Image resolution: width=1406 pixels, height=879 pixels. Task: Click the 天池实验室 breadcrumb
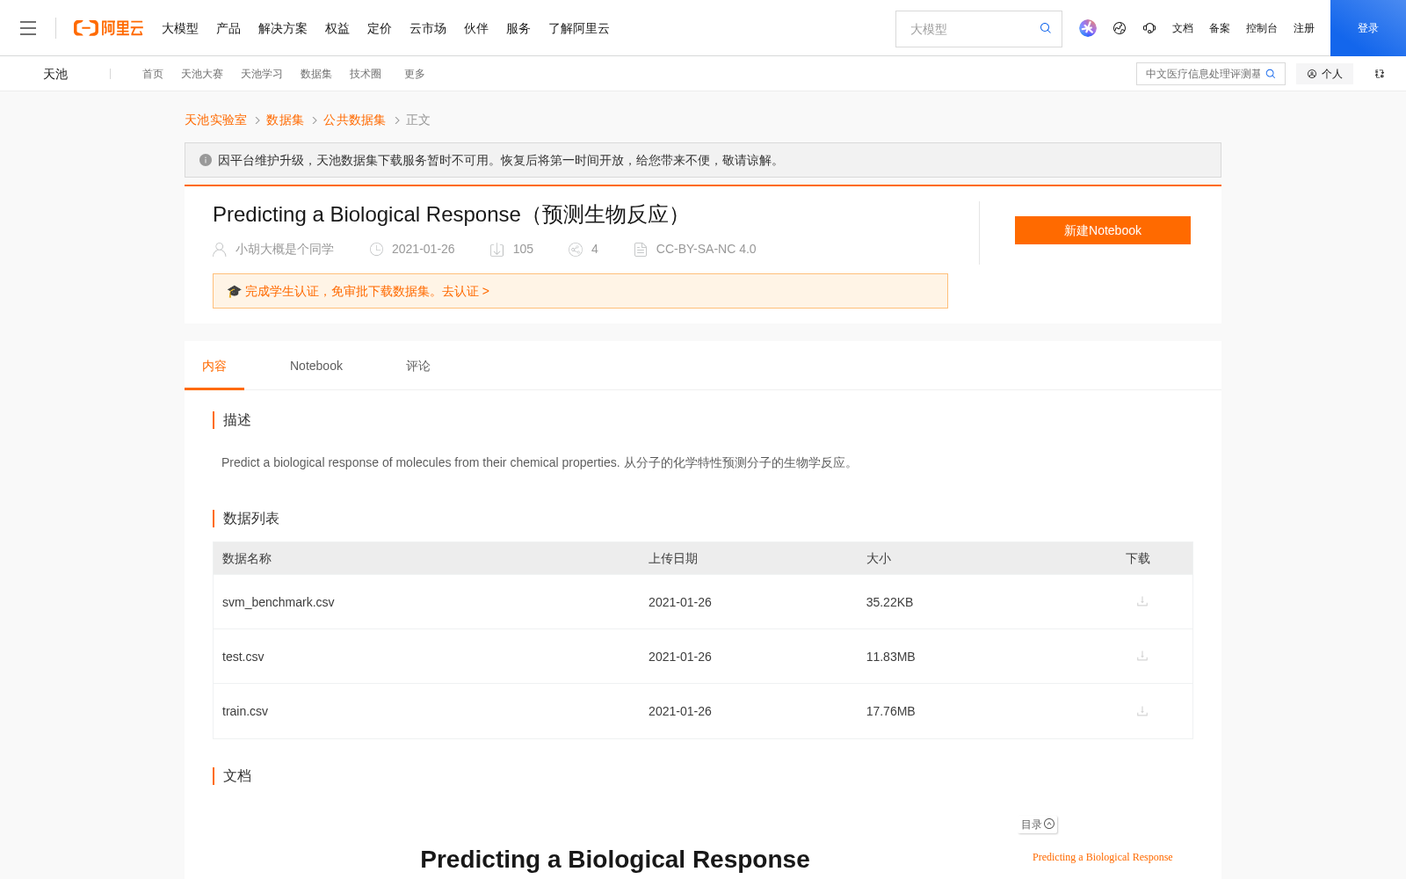click(x=215, y=120)
